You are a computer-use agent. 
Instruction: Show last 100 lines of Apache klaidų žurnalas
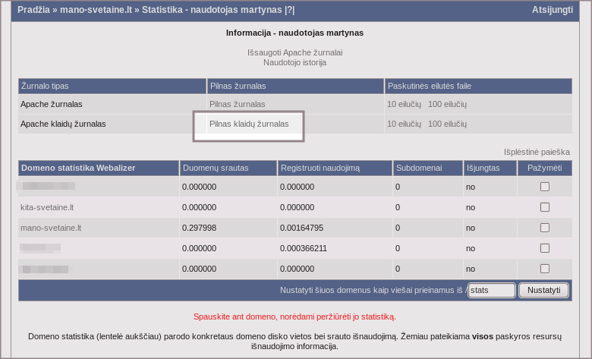[447, 124]
